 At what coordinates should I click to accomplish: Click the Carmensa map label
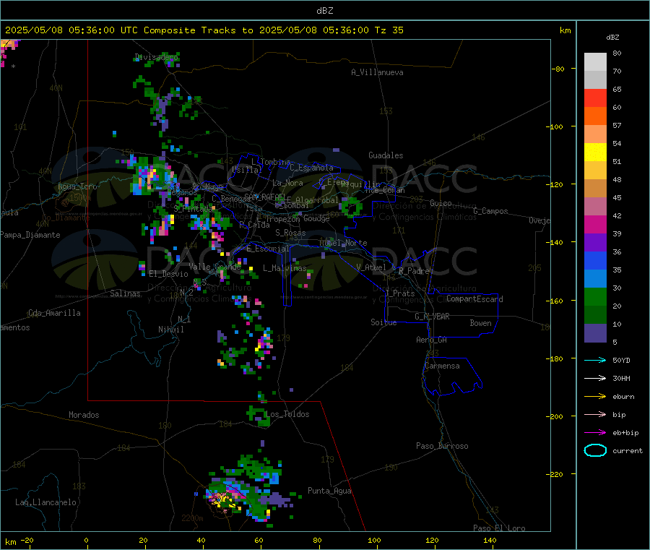click(442, 366)
